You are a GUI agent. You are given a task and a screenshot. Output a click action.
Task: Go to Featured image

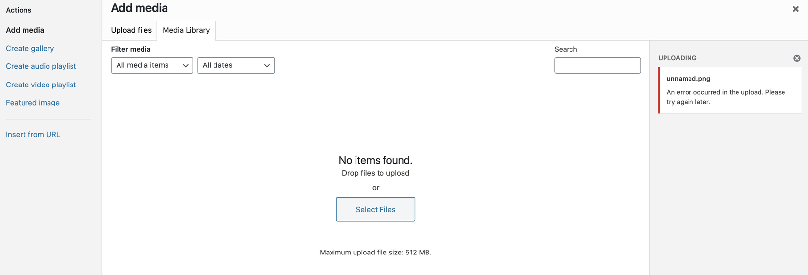[33, 103]
